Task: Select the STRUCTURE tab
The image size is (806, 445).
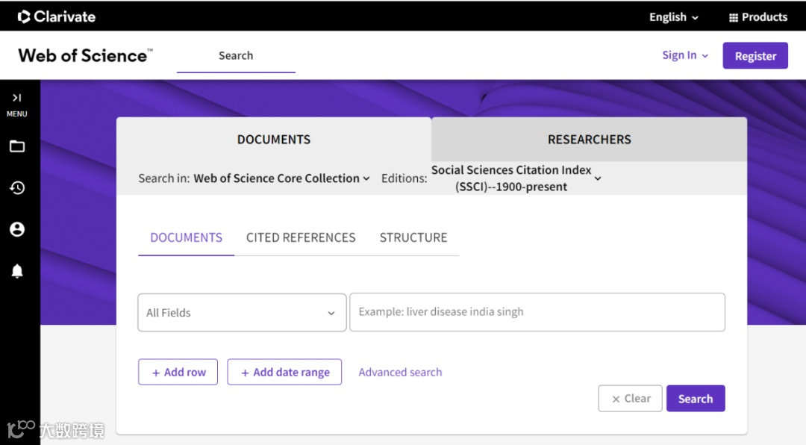Action: 413,237
